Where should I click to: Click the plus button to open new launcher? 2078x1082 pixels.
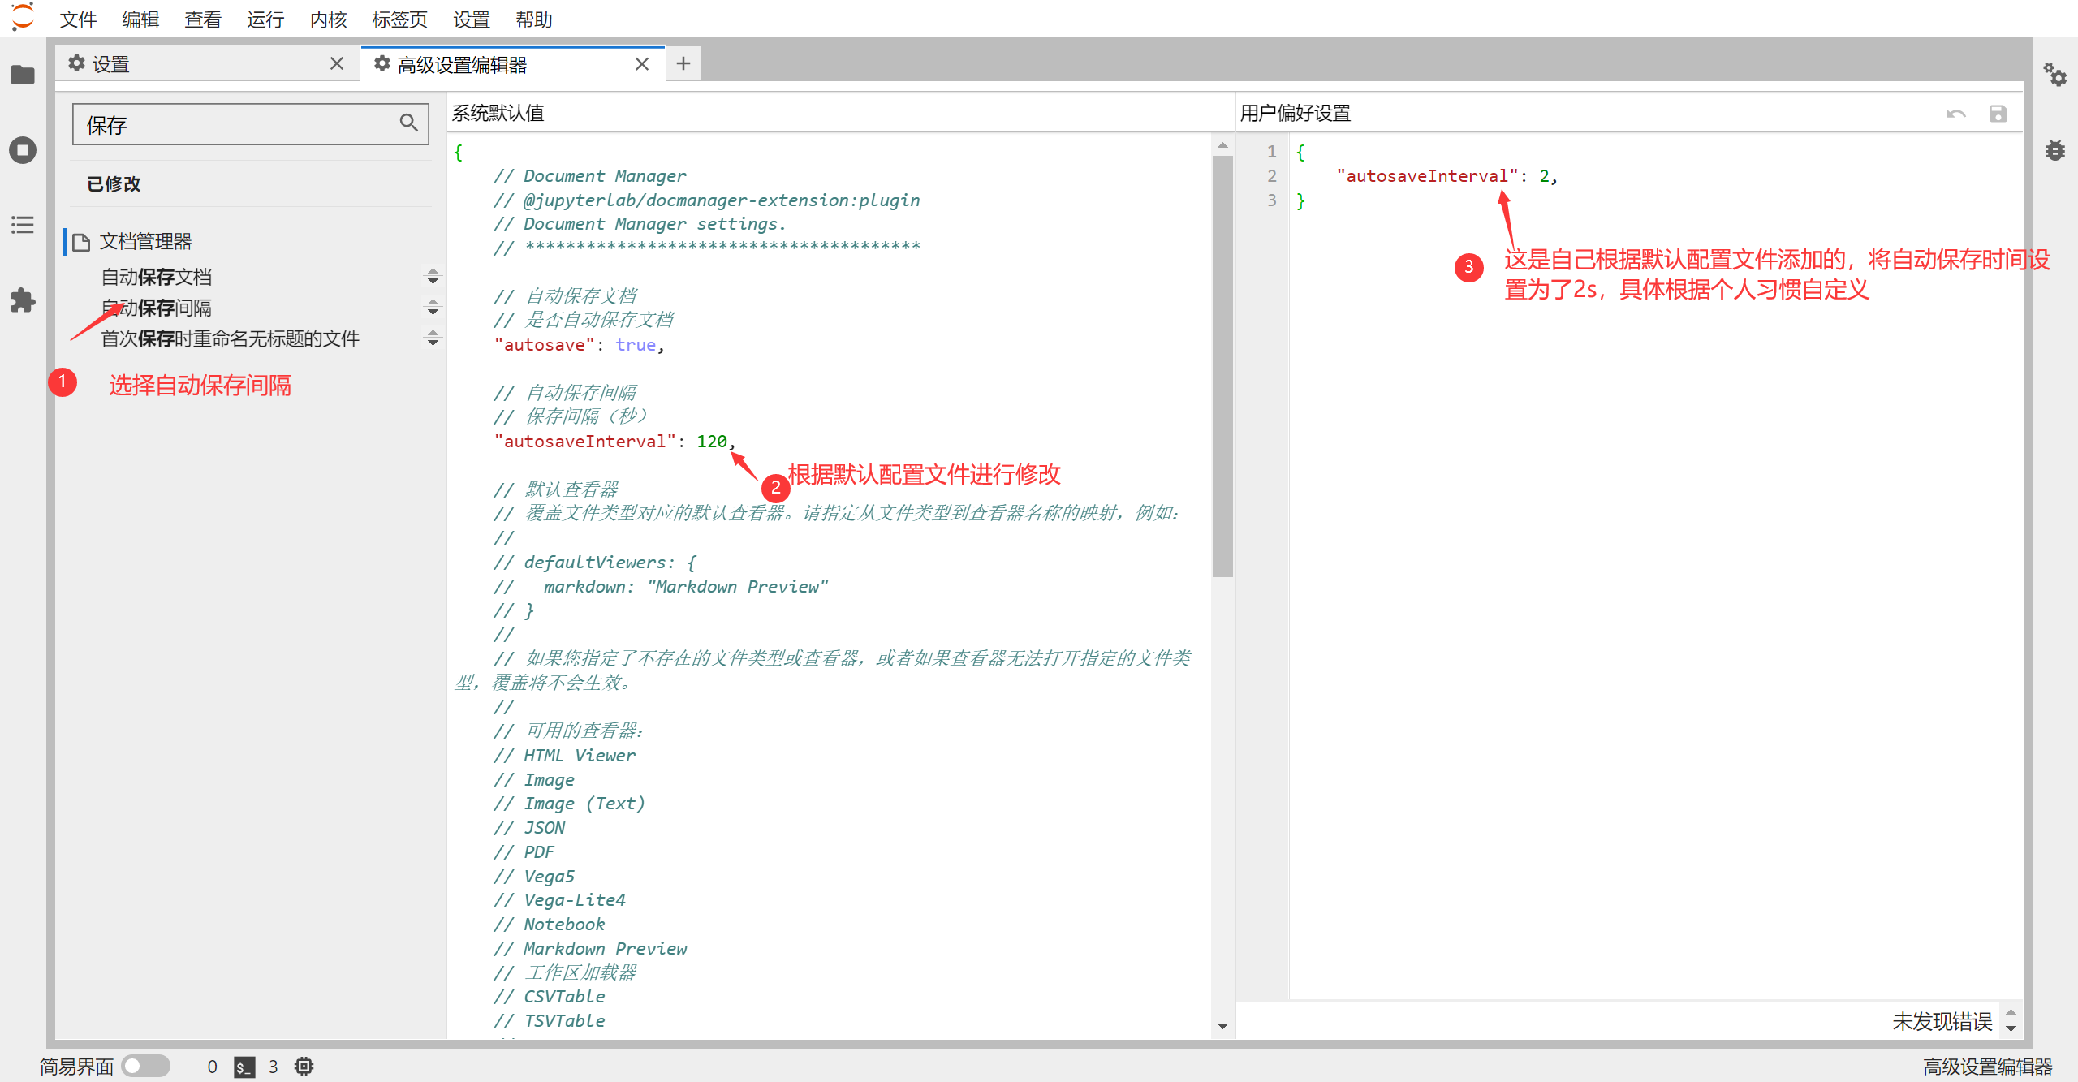683,63
